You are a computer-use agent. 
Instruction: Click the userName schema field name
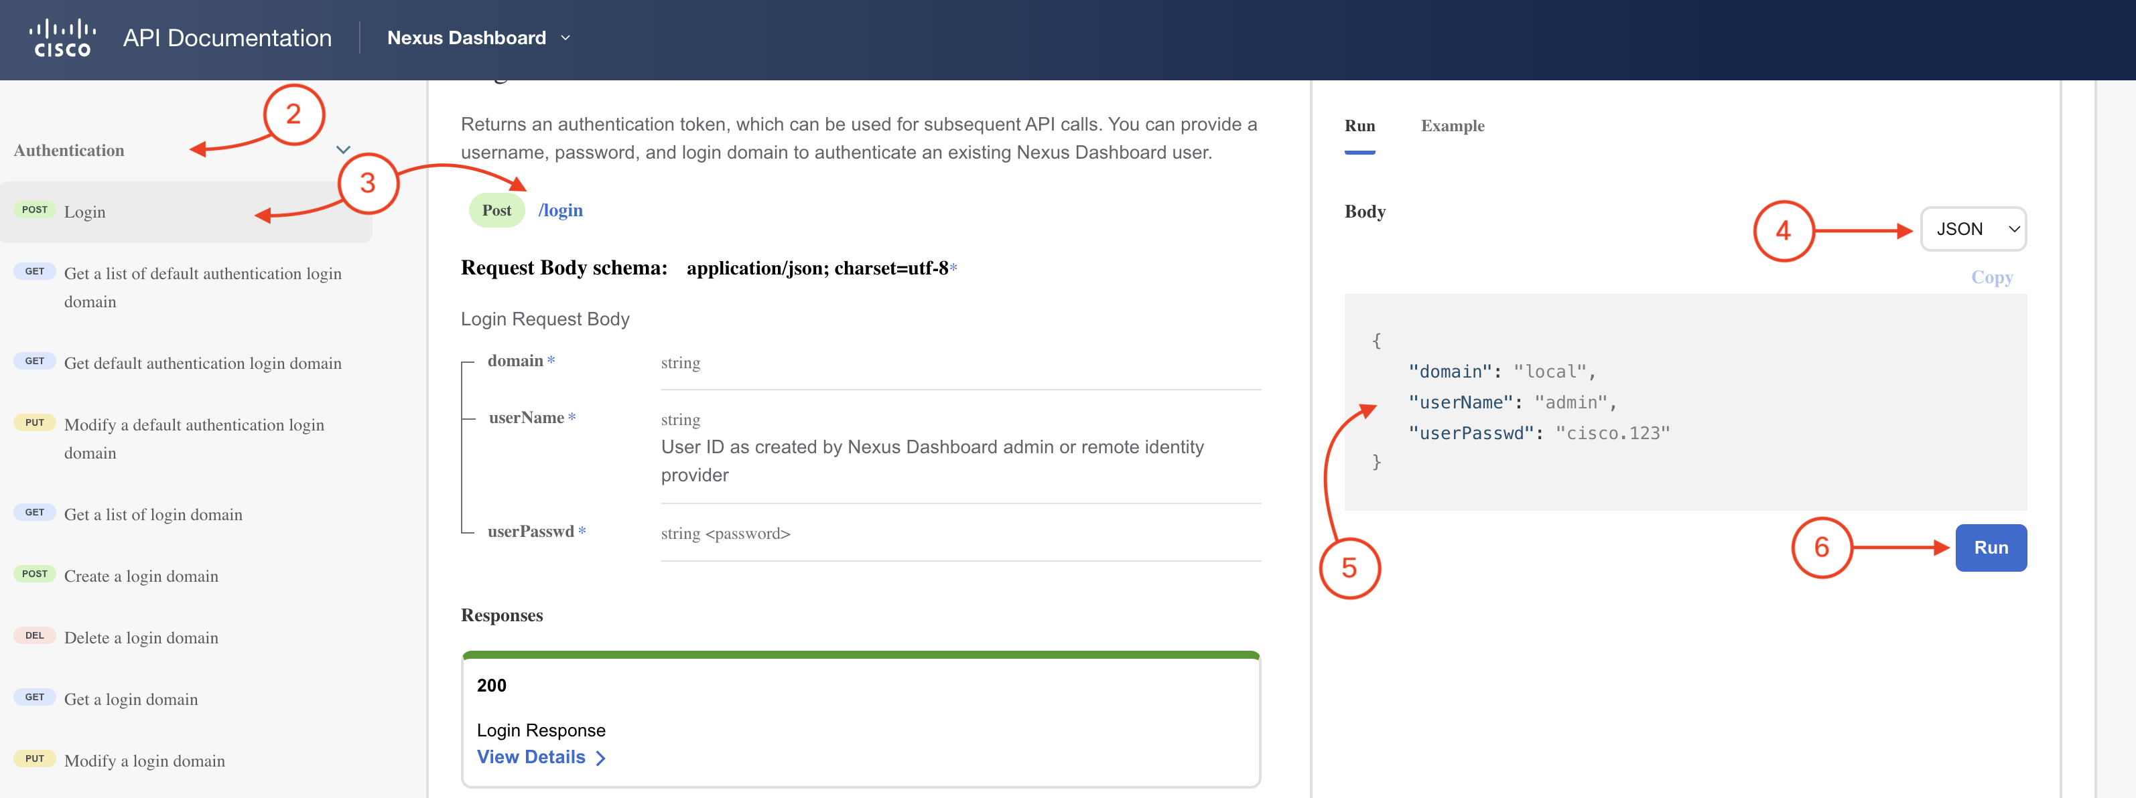tap(526, 418)
